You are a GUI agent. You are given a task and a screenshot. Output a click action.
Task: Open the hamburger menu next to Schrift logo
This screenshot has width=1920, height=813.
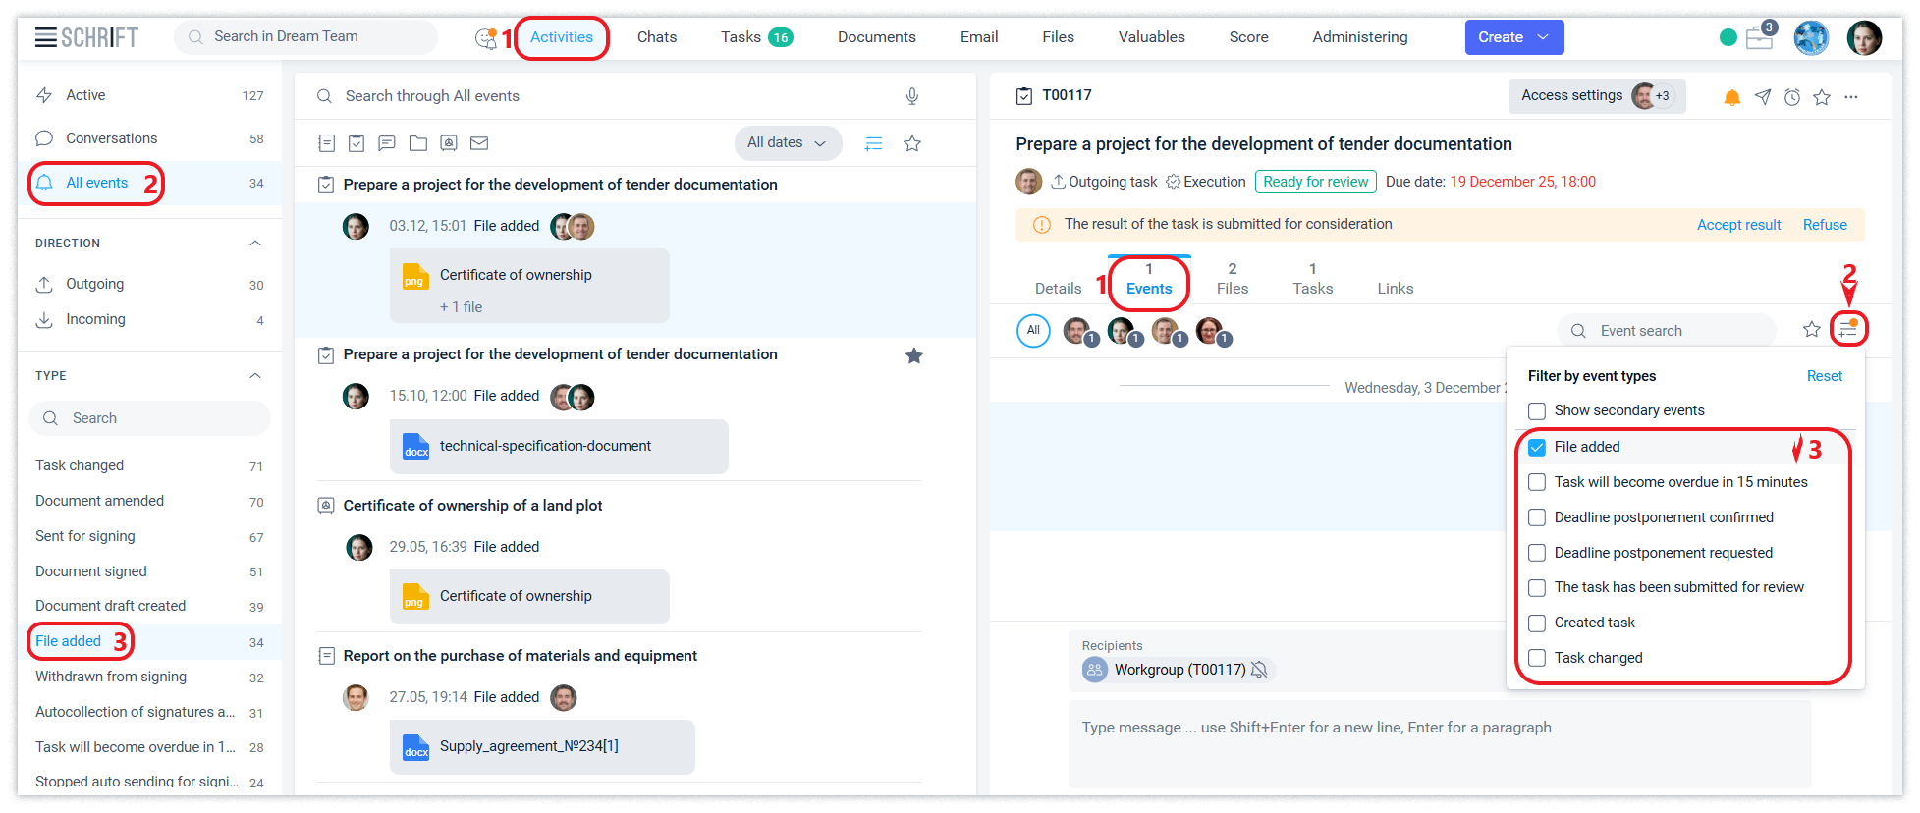coord(45,37)
